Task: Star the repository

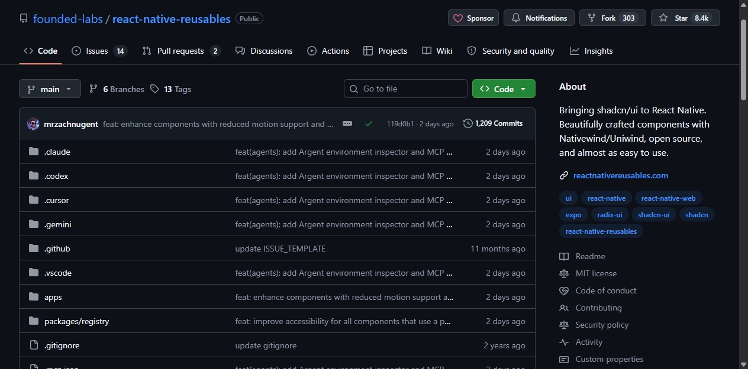Action: [685, 18]
